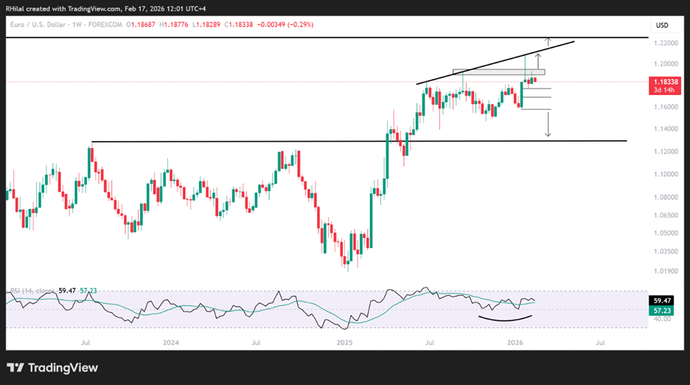The image size is (690, 385).
Task: Click the black 59.47 RSI axis tag
Action: (661, 301)
